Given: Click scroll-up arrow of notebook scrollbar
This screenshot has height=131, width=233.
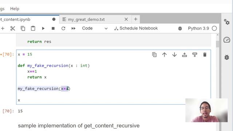Looking at the screenshot, I should (x=218, y=35).
